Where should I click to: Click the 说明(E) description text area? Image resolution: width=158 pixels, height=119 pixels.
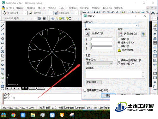coord(115,74)
